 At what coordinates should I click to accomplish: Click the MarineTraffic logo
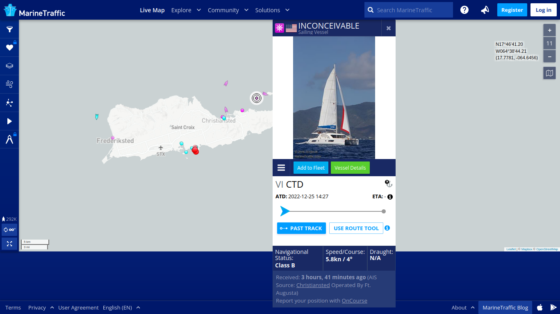[34, 10]
